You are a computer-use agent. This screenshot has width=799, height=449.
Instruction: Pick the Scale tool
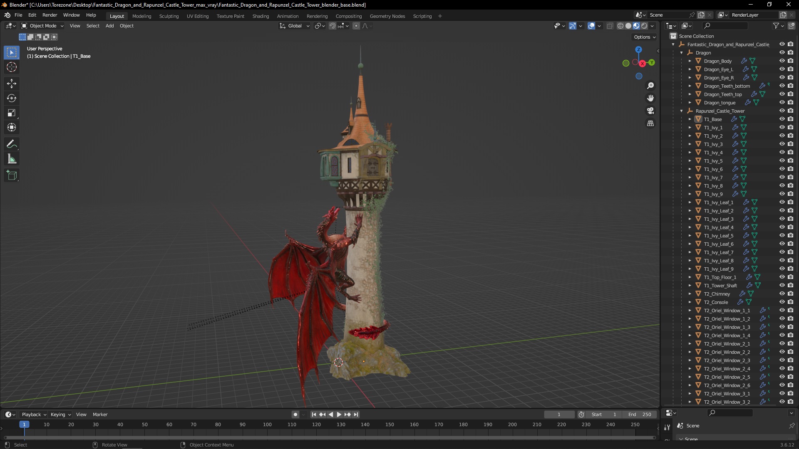[x=12, y=113]
